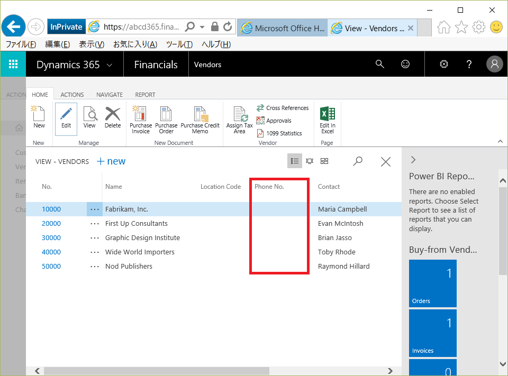Select the REPORT ribbon tab
Viewport: 508px width, 376px height.
pos(145,95)
